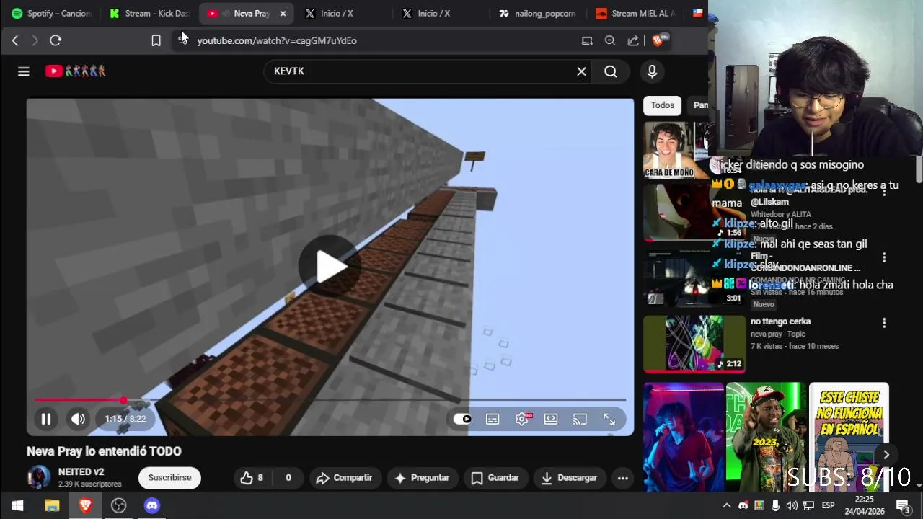Open options for no ttengo cerka video

[884, 323]
